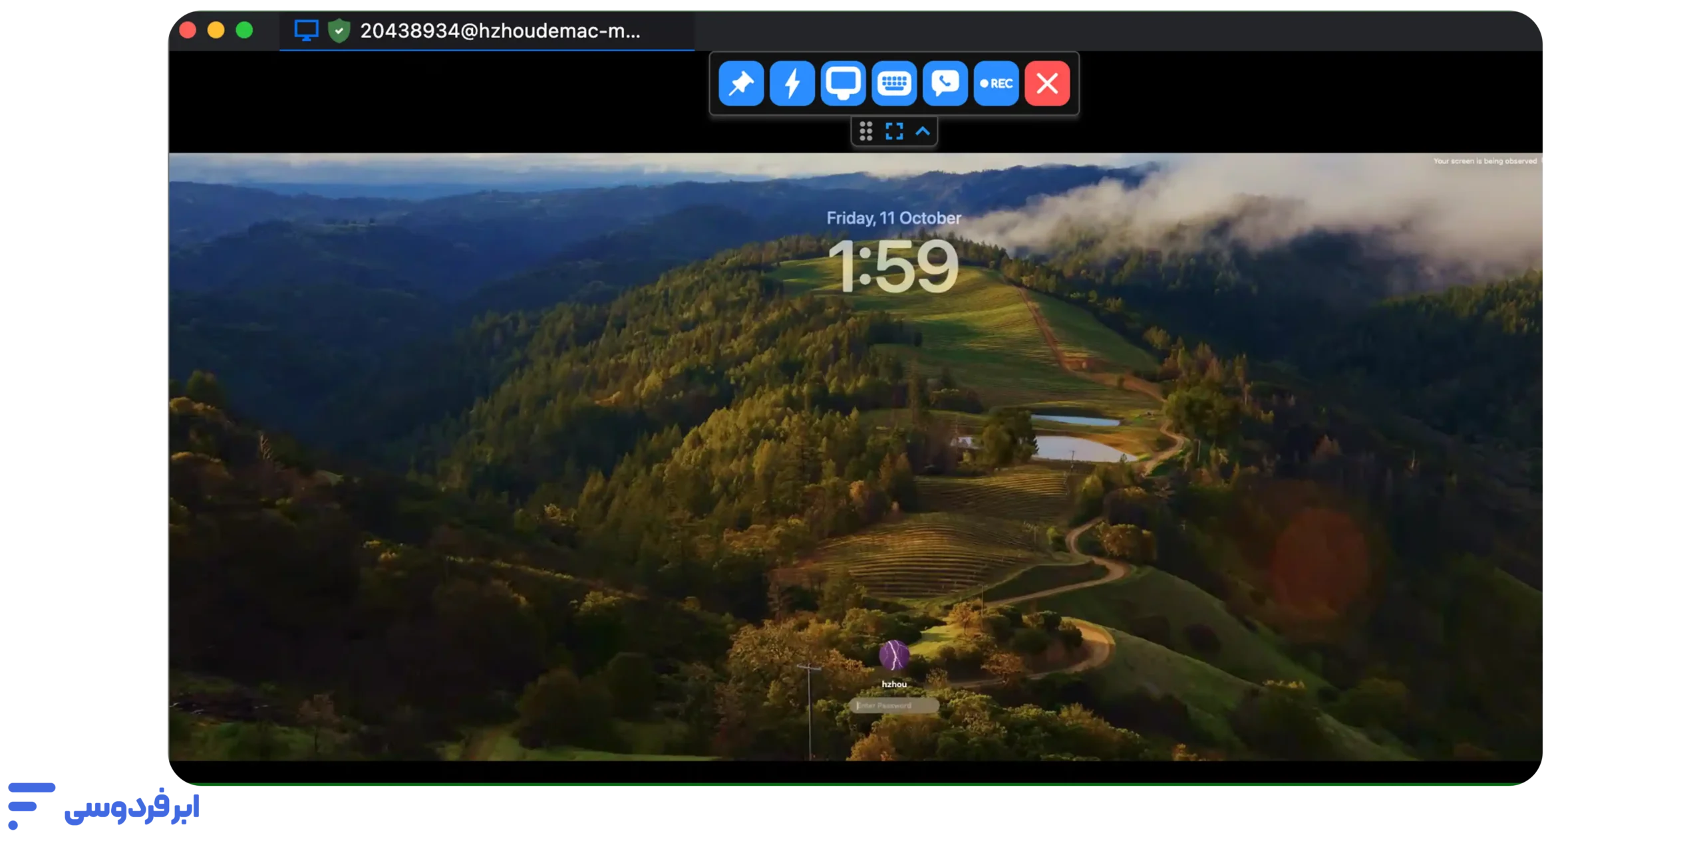Start a chat or call session
1703x855 pixels.
point(945,84)
